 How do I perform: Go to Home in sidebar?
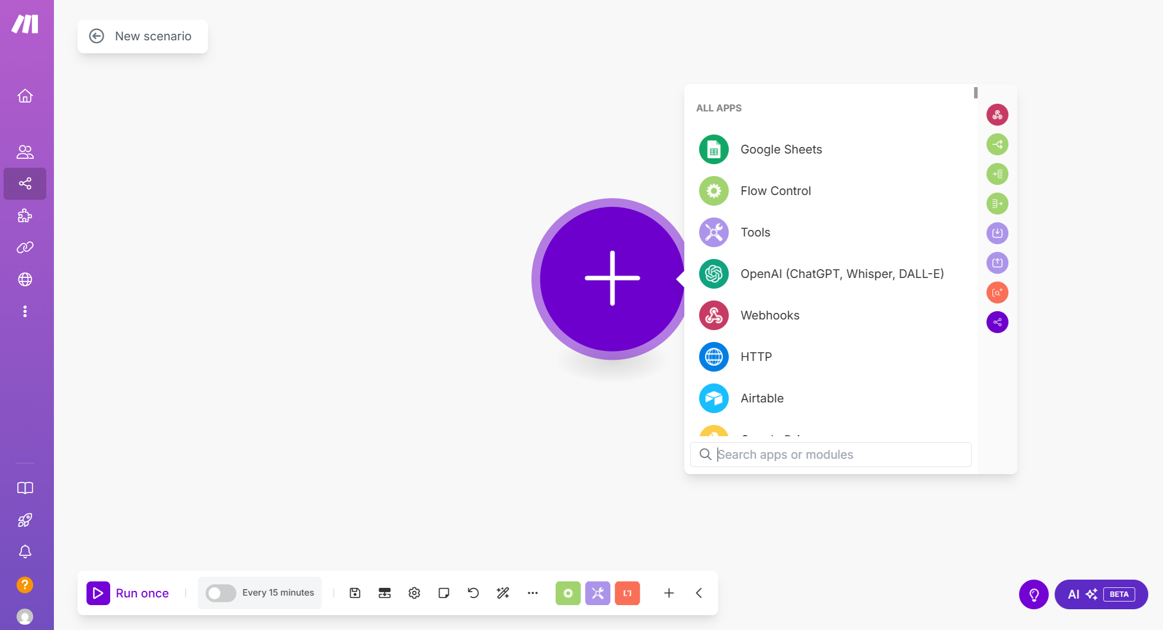[25, 95]
